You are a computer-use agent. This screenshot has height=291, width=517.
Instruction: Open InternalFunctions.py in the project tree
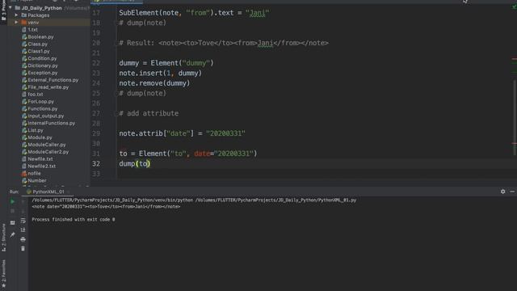48,123
